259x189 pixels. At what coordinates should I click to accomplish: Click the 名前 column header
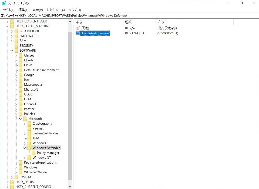pos(99,22)
